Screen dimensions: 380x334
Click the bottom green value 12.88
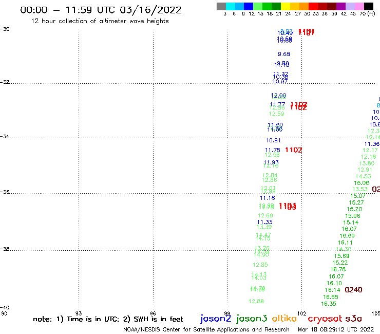pyautogui.click(x=256, y=301)
